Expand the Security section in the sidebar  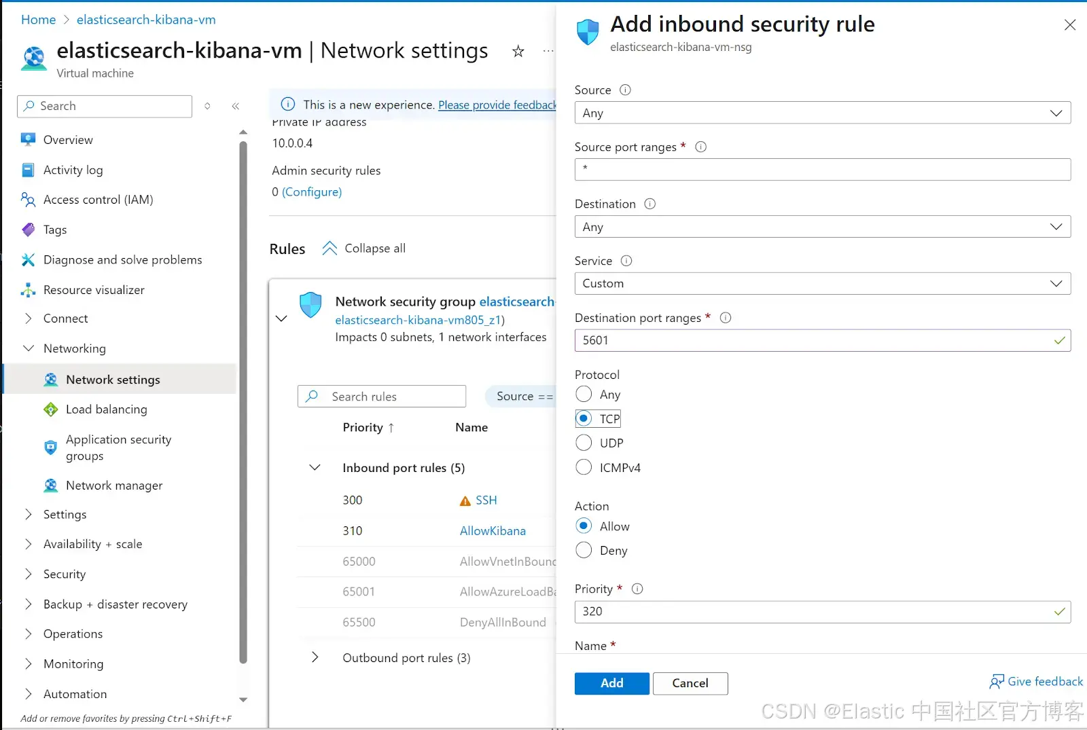(28, 574)
